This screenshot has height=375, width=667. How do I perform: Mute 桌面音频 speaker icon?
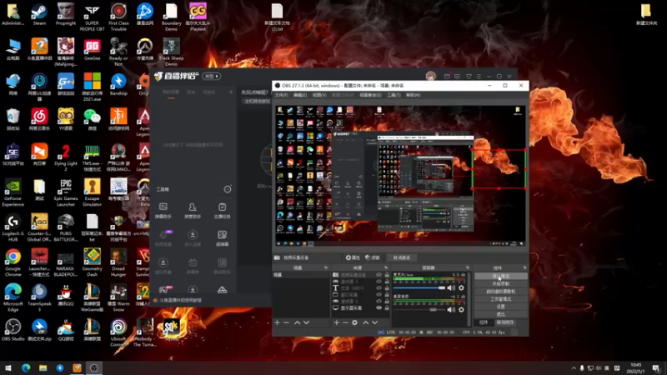tap(451, 309)
